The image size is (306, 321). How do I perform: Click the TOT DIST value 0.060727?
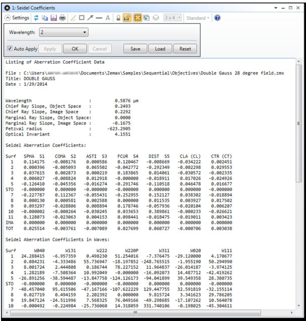(159, 228)
